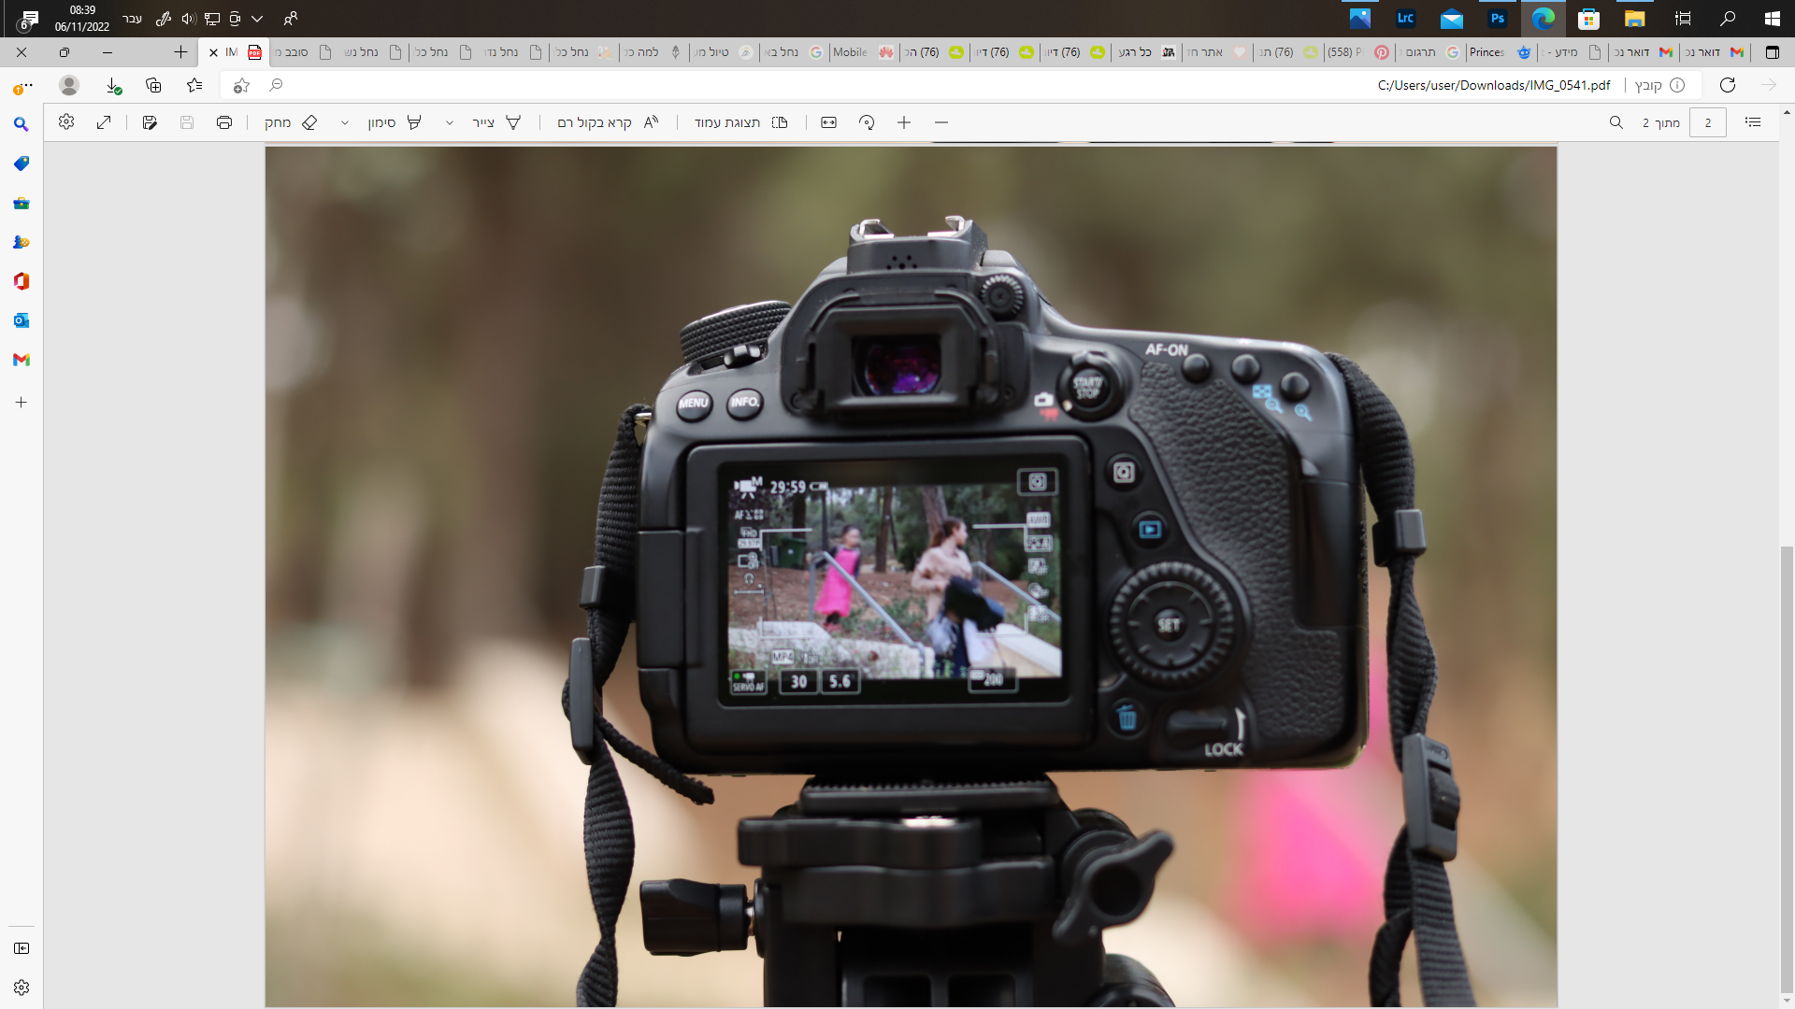Open table of contents list icon
Screen dimensions: 1795x1009
[x=1753, y=122]
